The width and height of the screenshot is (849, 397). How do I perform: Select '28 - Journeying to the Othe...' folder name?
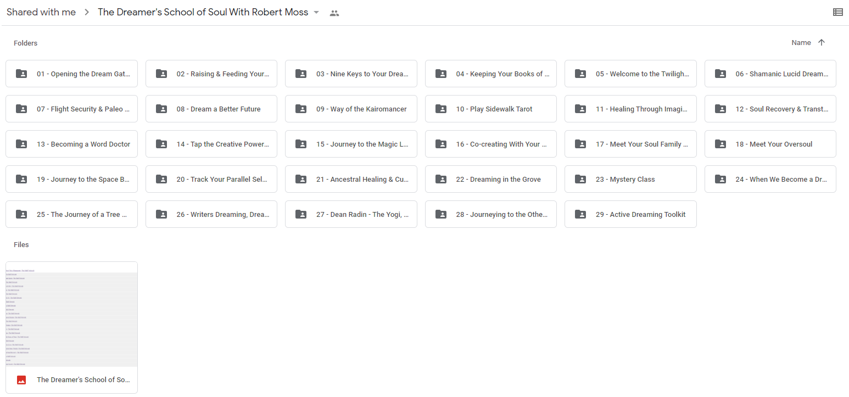502,215
